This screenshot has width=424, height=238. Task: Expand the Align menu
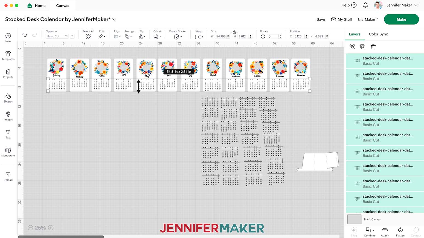117,36
